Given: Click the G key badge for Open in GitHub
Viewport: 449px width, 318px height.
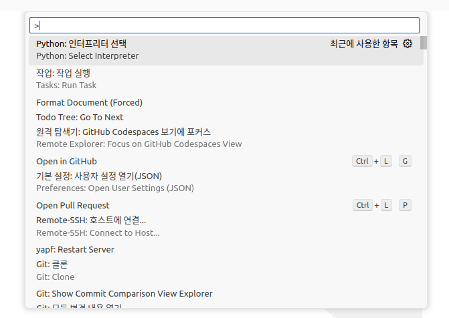Looking at the screenshot, I should click(x=405, y=161).
